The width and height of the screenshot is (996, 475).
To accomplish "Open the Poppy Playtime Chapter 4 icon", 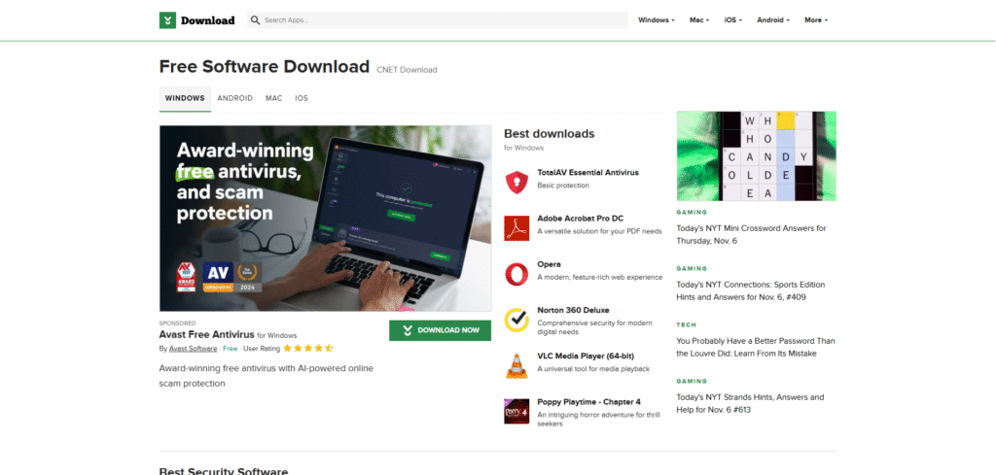I will click(516, 412).
